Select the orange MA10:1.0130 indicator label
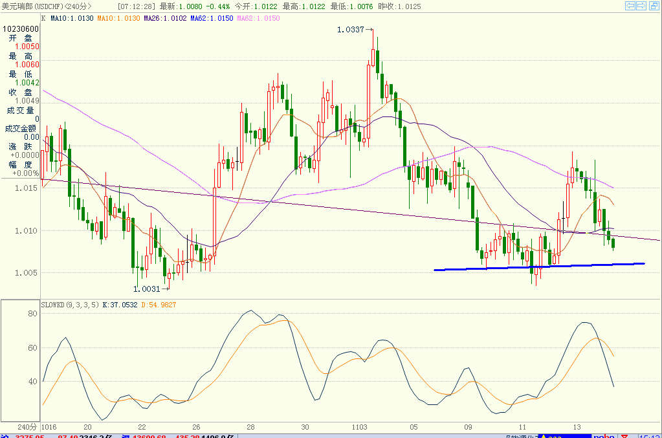 tap(118, 18)
